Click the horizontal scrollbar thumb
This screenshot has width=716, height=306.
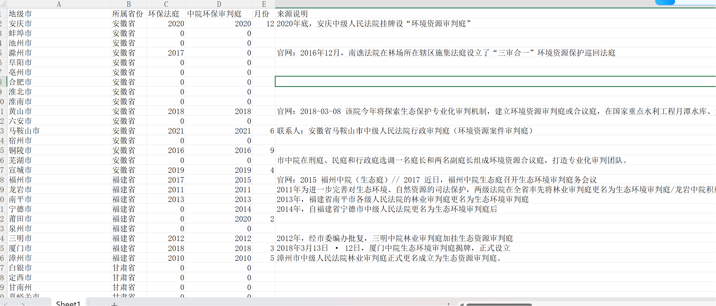point(499,305)
